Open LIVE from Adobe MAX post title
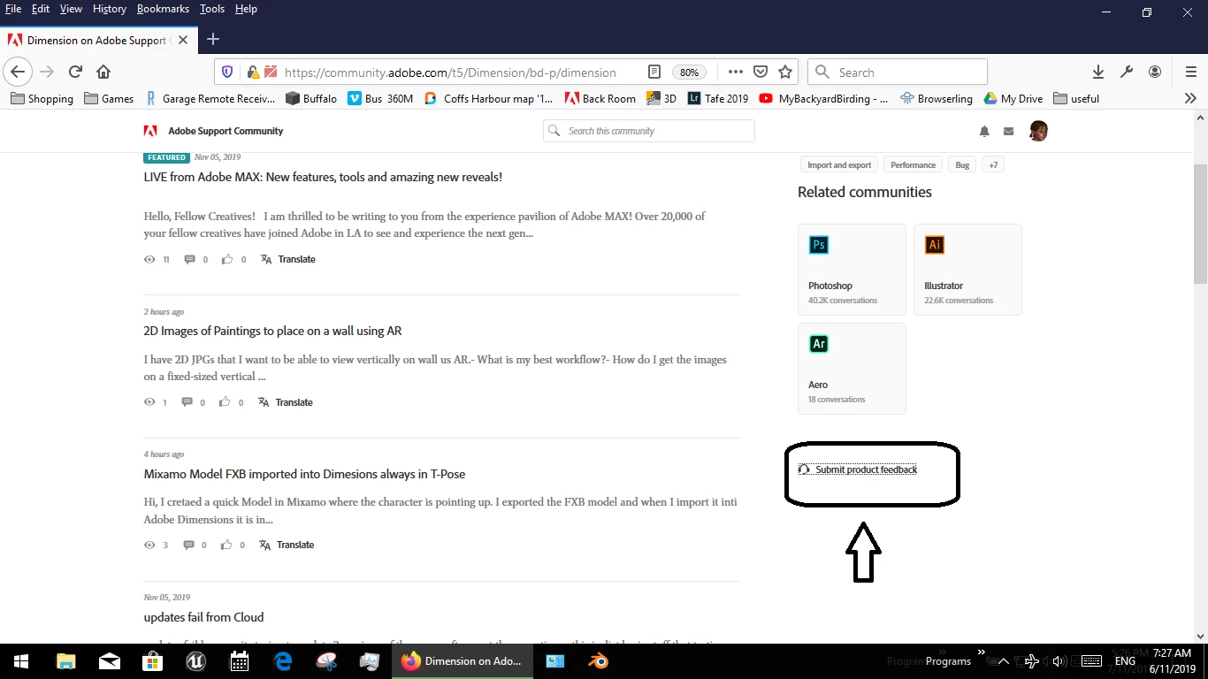This screenshot has width=1208, height=679. 323,177
